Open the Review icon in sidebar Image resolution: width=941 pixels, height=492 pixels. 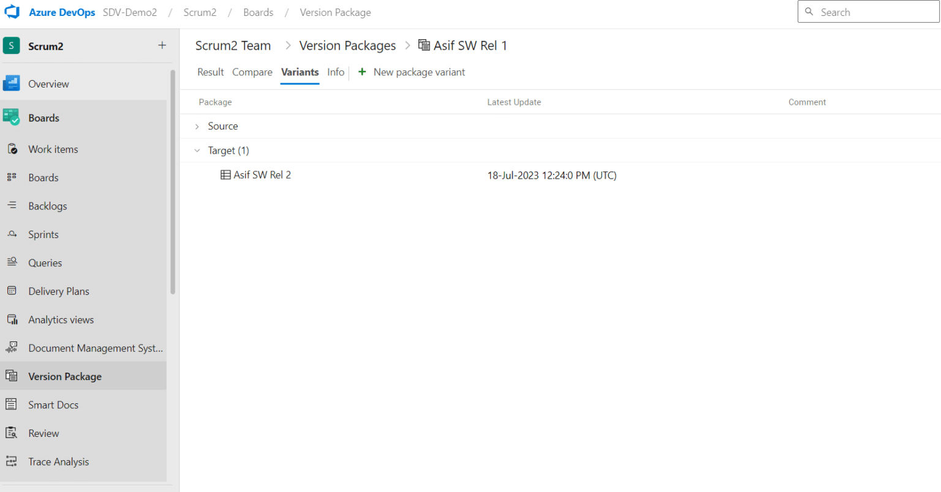[12, 433]
